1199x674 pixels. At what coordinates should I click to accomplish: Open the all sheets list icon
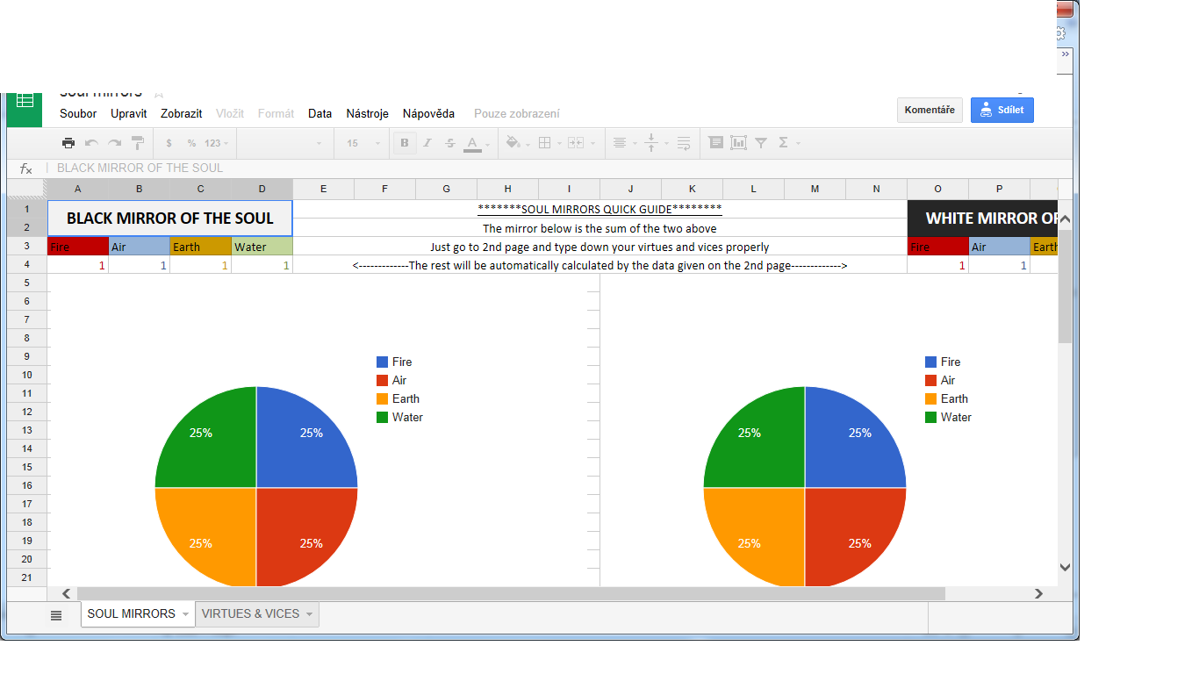[x=56, y=615]
